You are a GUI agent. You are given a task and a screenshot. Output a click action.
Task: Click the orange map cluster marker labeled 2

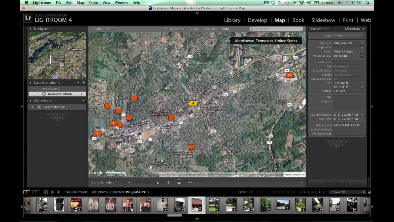(113, 124)
